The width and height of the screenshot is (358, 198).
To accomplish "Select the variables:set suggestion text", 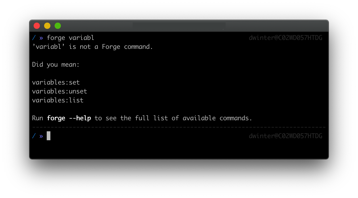I will 56,82.
